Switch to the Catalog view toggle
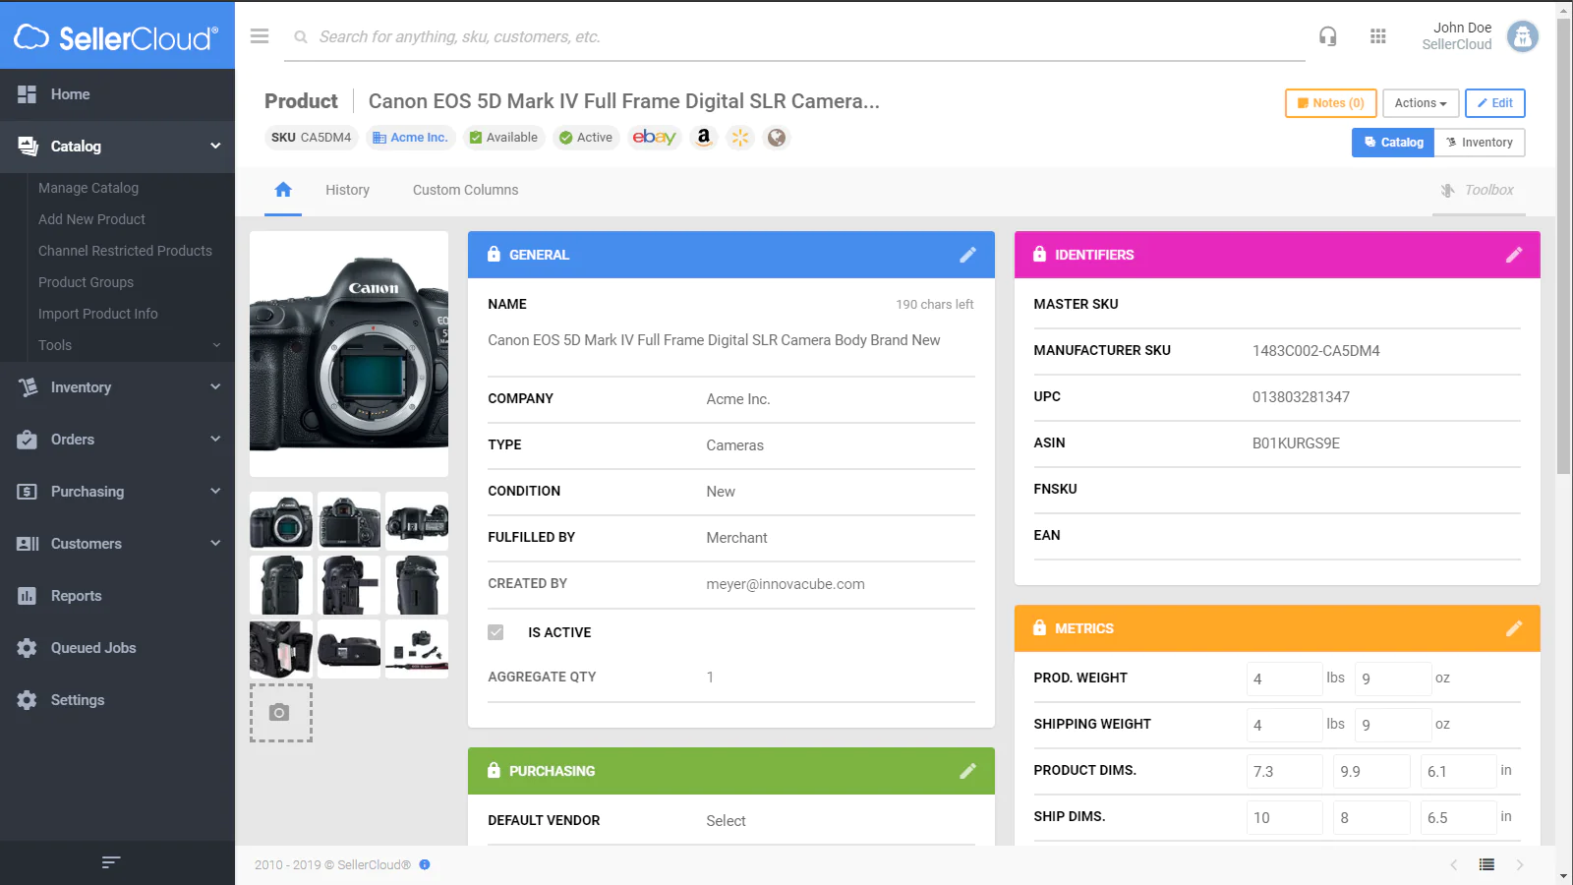1573x885 pixels. [1393, 143]
